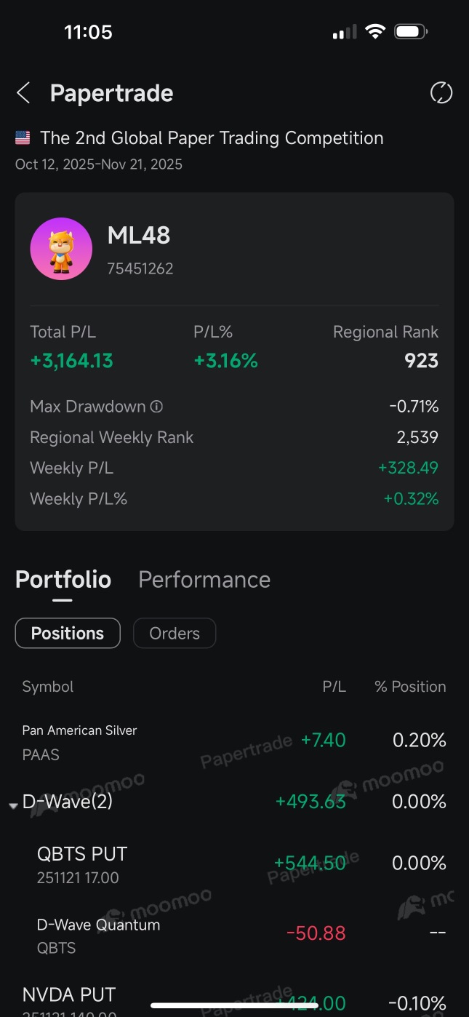
Task: Tap the Wi-Fi status bar icon
Action: [375, 32]
